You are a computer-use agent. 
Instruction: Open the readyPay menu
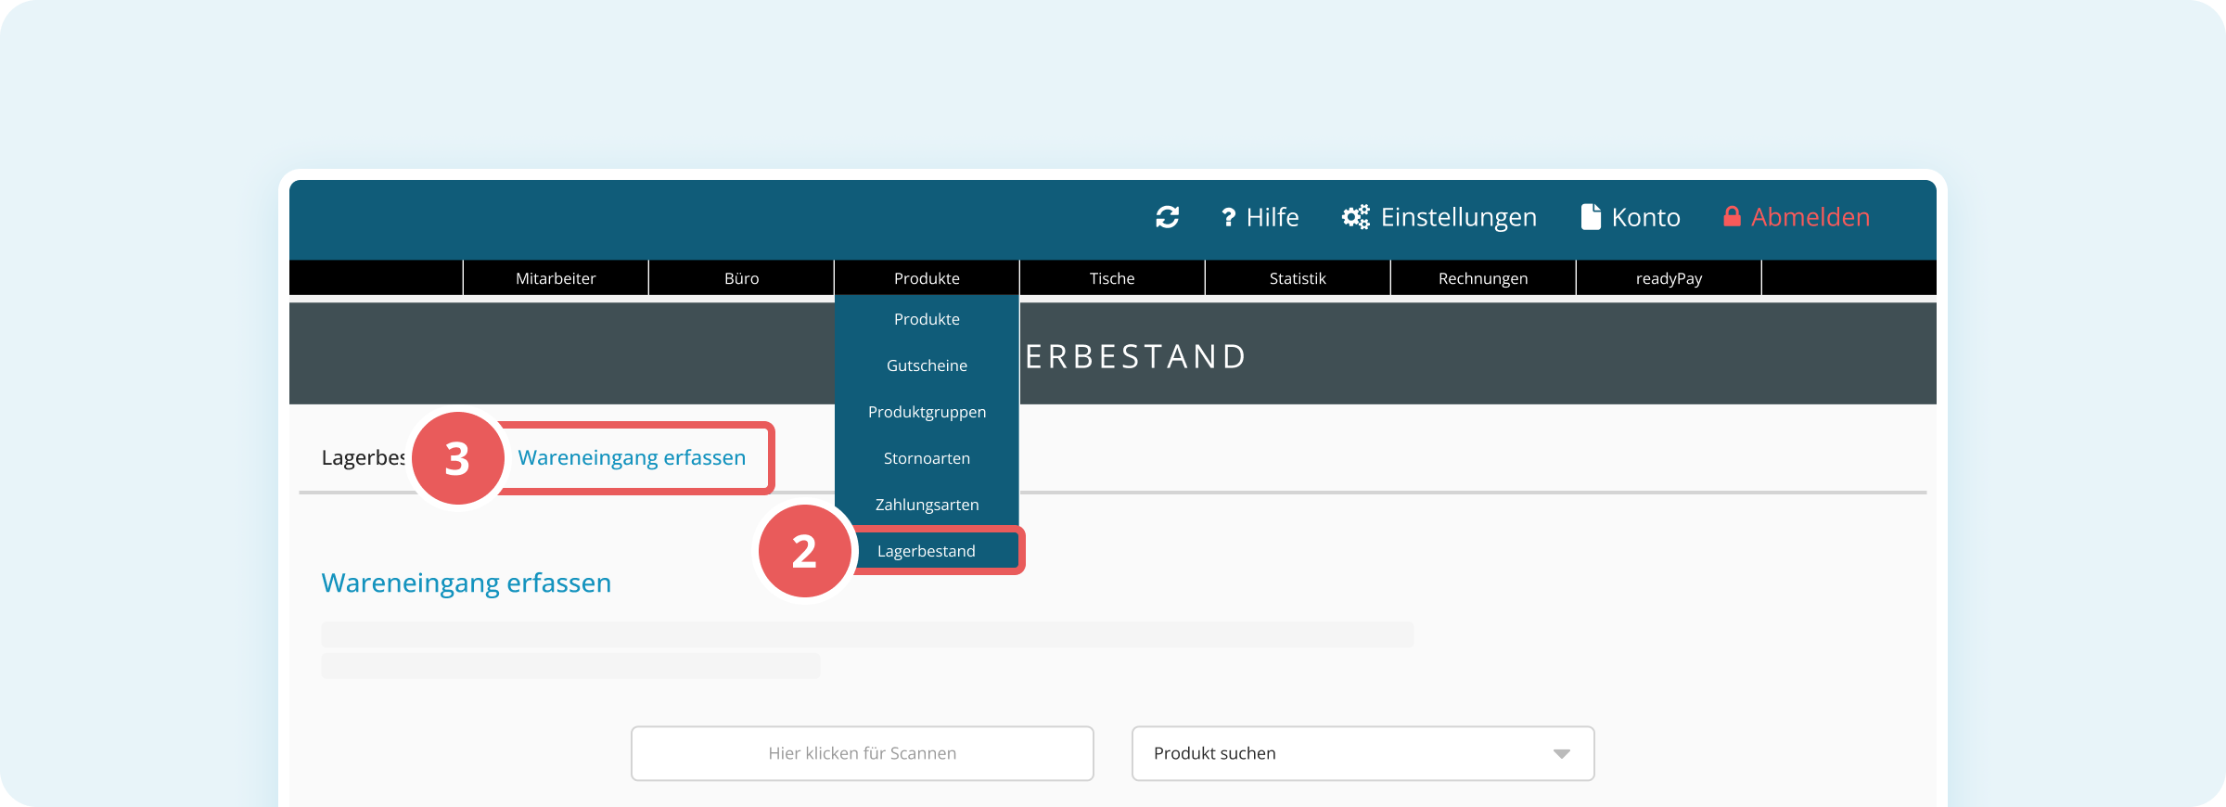1669,278
